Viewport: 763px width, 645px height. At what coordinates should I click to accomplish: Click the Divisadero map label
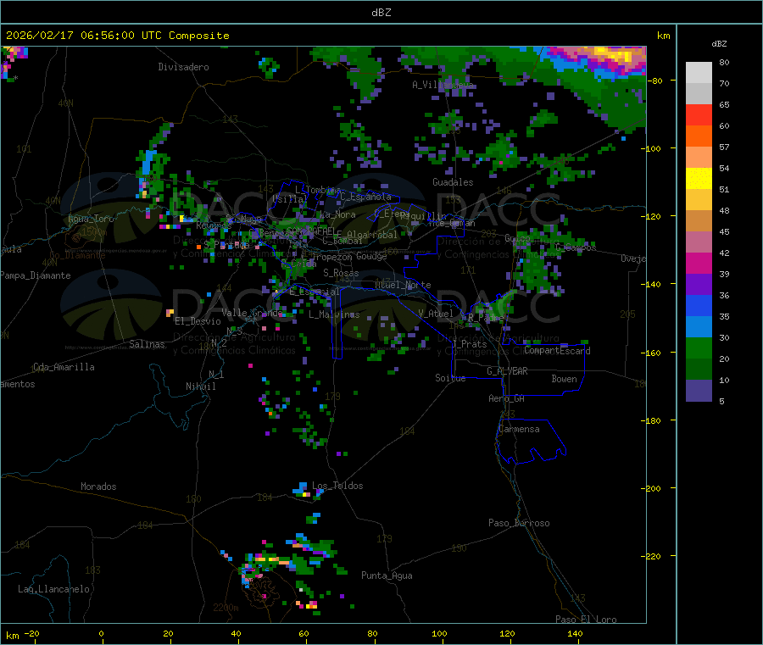click(183, 67)
